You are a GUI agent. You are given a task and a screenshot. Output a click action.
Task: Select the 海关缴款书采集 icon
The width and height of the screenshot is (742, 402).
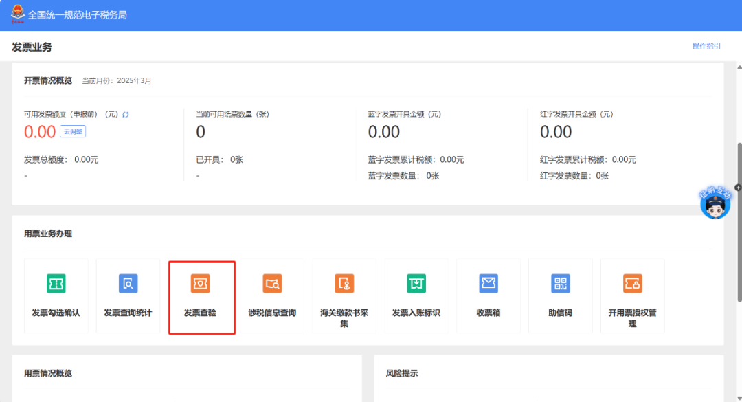pyautogui.click(x=344, y=284)
